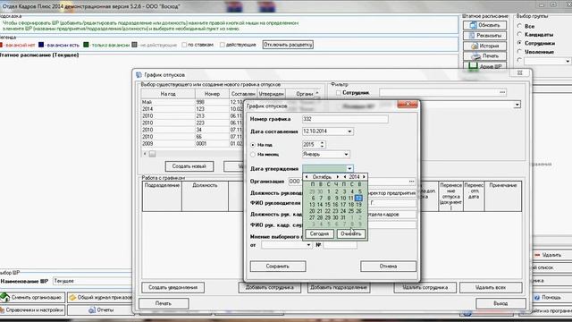Click the Удалить сотрудника button
The image size is (572, 322).
tap(425, 287)
